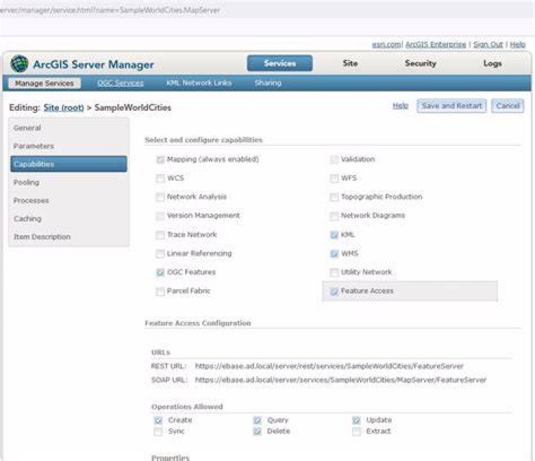The height and width of the screenshot is (461, 535).
Task: Toggle the Mapping (always enabled) checkbox
Action: click(x=160, y=159)
